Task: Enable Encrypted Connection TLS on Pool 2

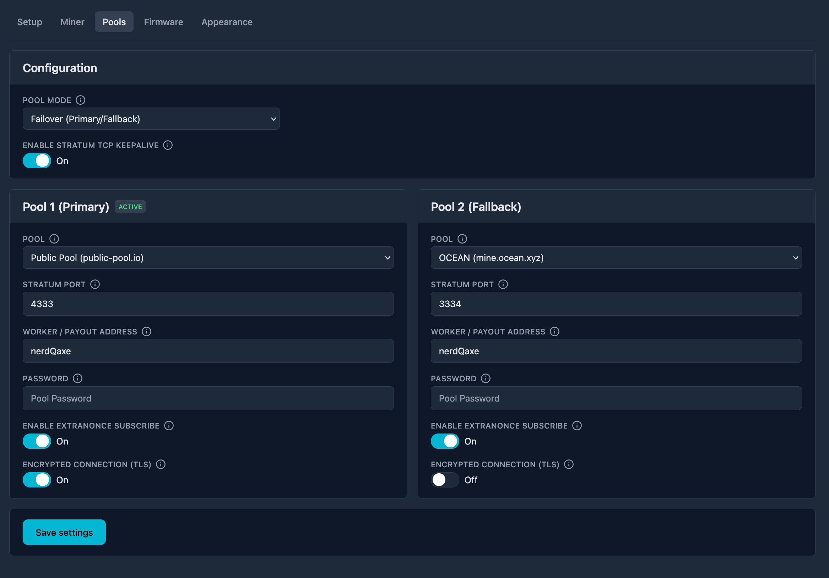Action: tap(444, 480)
